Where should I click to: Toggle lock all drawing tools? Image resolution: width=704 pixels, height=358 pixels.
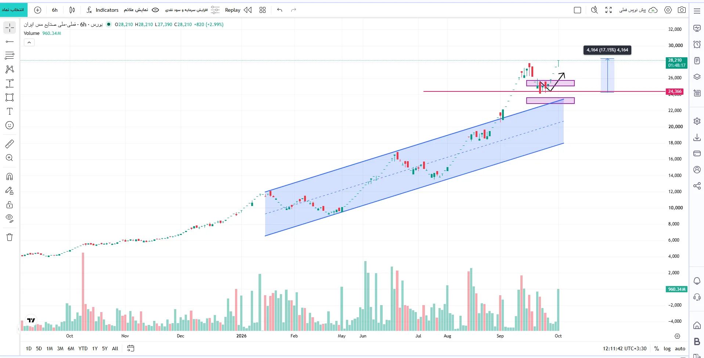pos(10,205)
